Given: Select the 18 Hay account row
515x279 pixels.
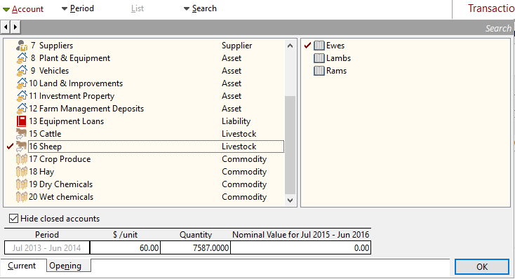Looking at the screenshot, I should pos(149,172).
